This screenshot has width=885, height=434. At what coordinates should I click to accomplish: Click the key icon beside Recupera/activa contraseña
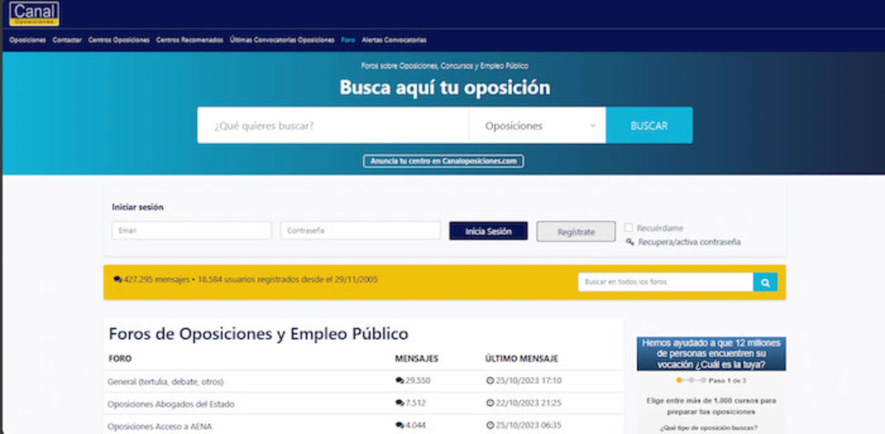[629, 242]
